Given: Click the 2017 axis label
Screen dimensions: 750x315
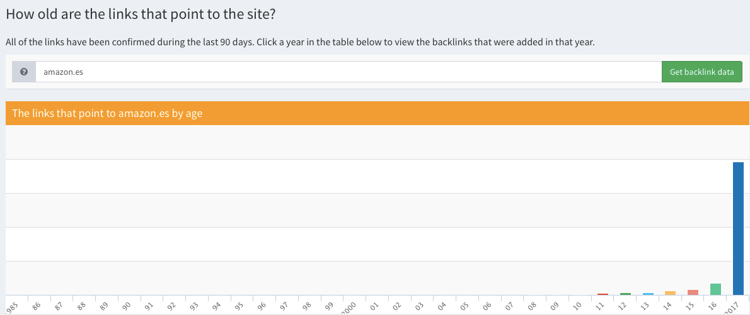Looking at the screenshot, I should tap(732, 308).
